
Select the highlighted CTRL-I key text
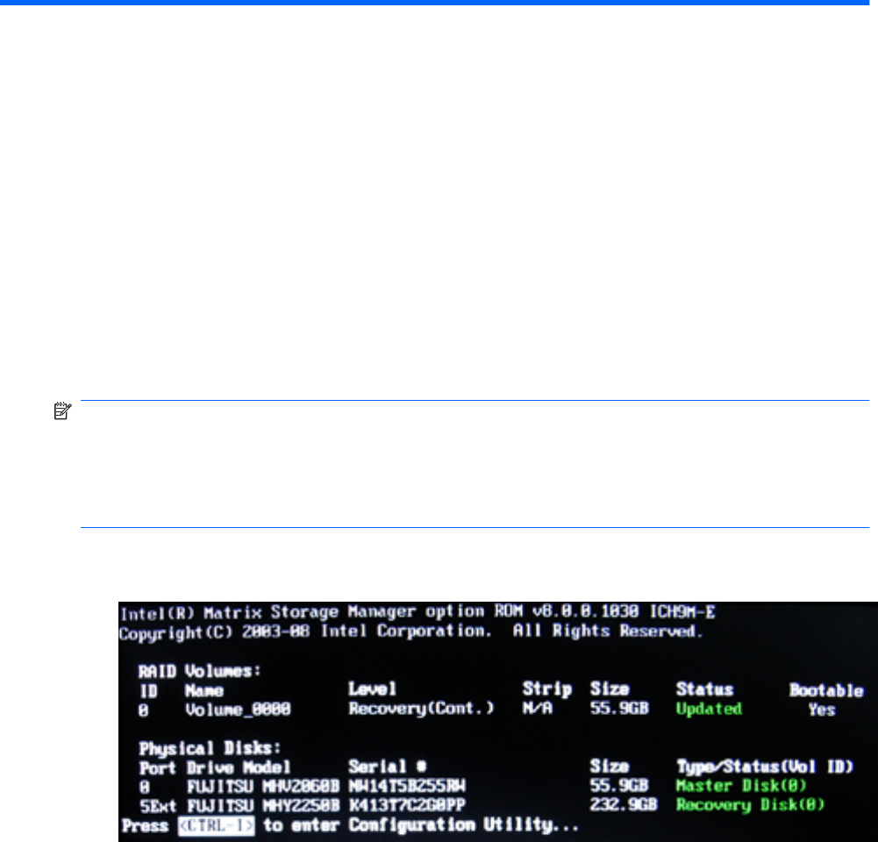216,825
